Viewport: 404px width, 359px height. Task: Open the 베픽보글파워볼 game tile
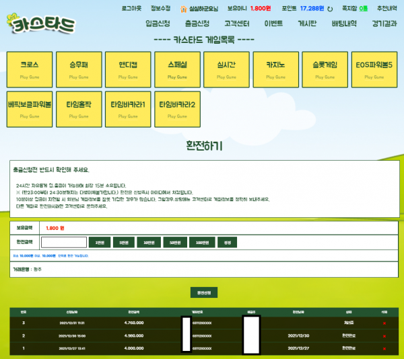tap(30, 109)
